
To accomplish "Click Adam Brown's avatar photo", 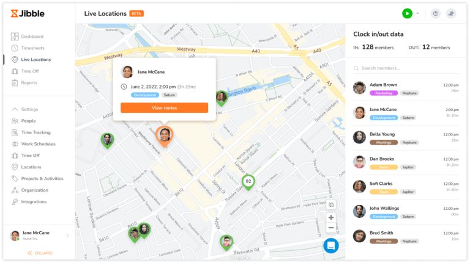I will (359, 88).
